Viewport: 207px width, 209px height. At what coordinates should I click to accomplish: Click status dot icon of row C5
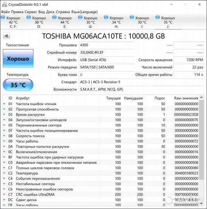point(4,183)
